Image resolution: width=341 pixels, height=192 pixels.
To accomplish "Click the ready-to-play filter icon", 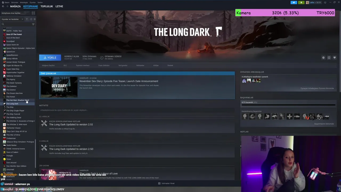I will coord(34,19).
